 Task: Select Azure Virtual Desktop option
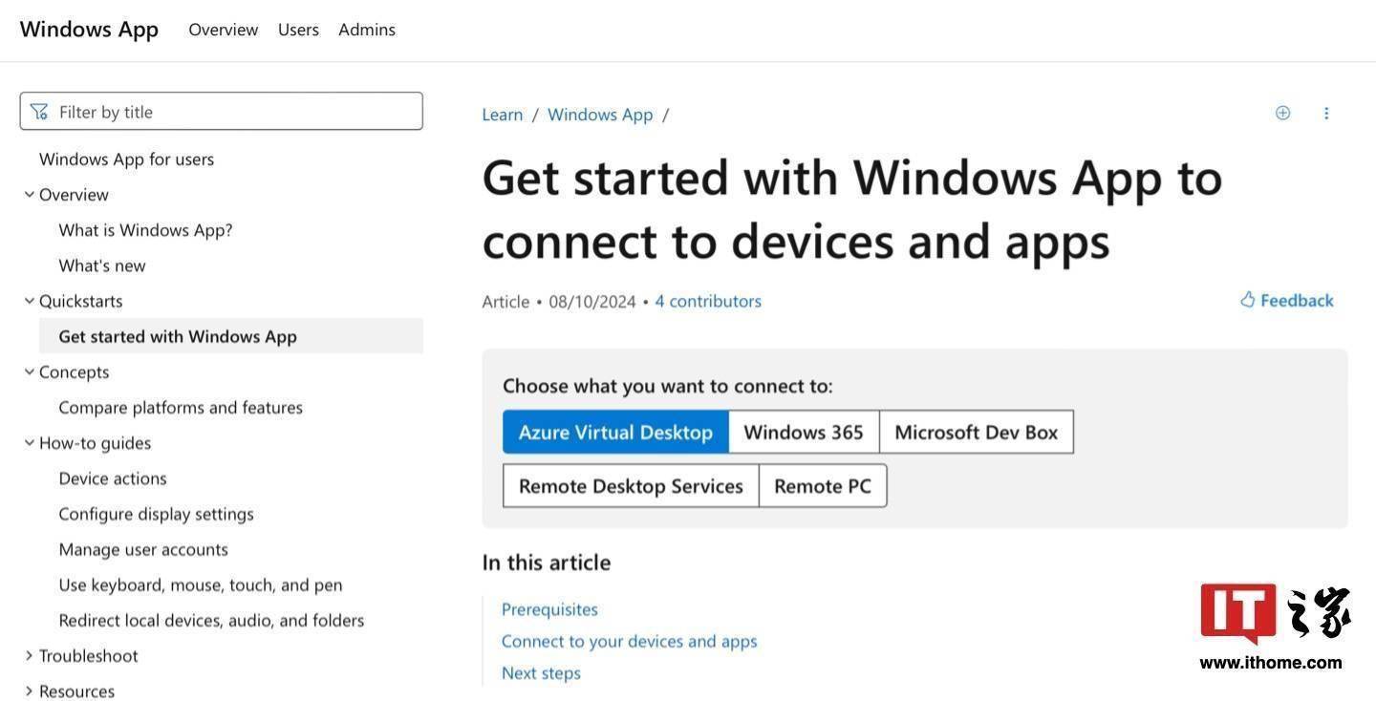click(x=615, y=432)
